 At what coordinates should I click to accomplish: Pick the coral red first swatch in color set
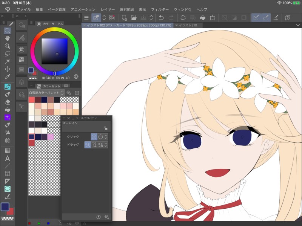point(31,100)
